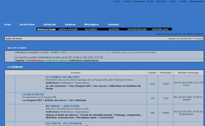Click the 2723 messages count

(166, 98)
